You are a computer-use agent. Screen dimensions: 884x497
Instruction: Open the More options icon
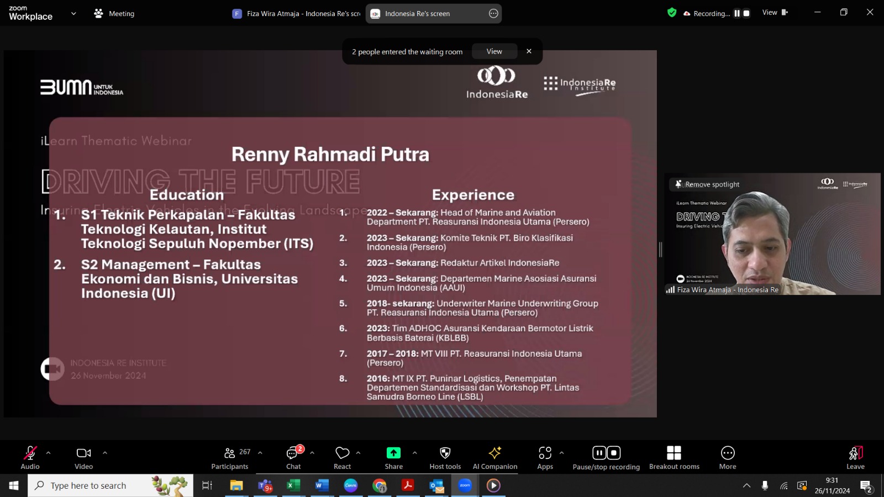[728, 453]
